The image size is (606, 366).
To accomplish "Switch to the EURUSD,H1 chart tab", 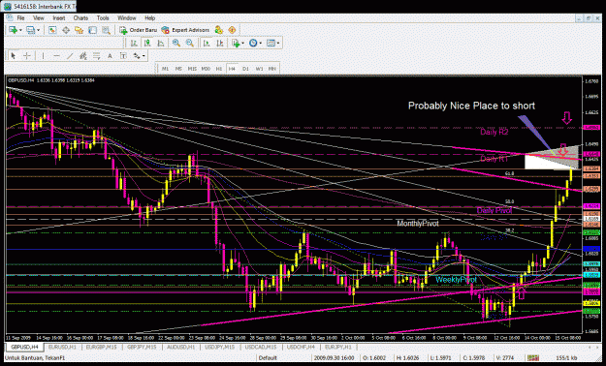I will 61,347.
